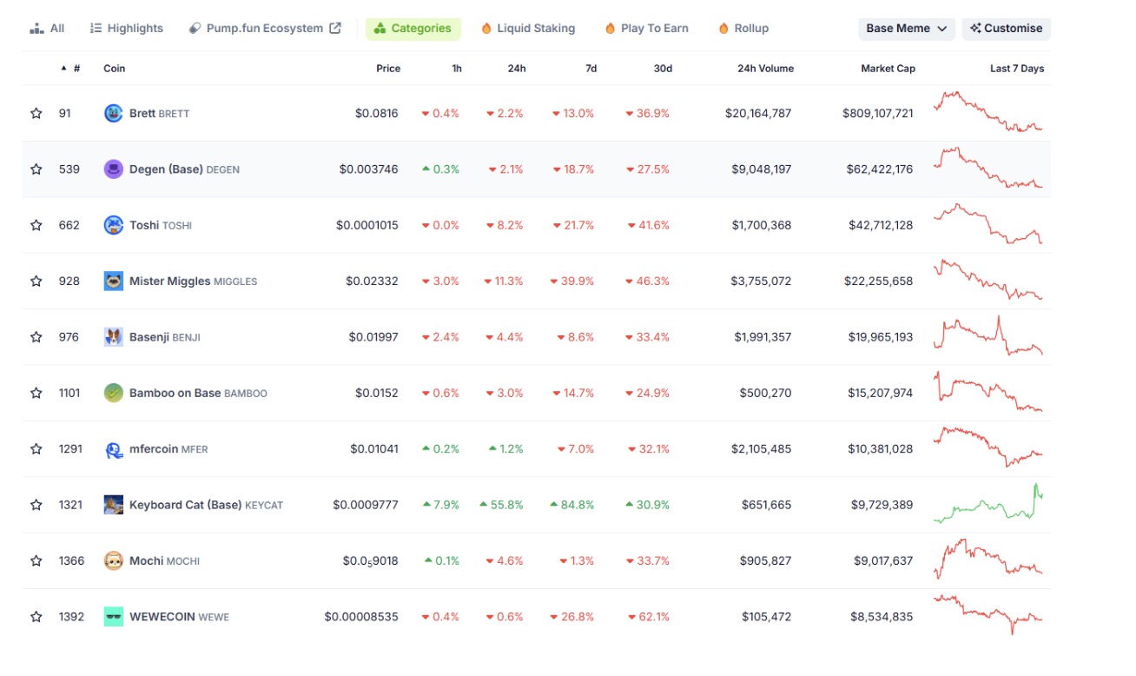Sort by the 7d change column header

pyautogui.click(x=591, y=69)
